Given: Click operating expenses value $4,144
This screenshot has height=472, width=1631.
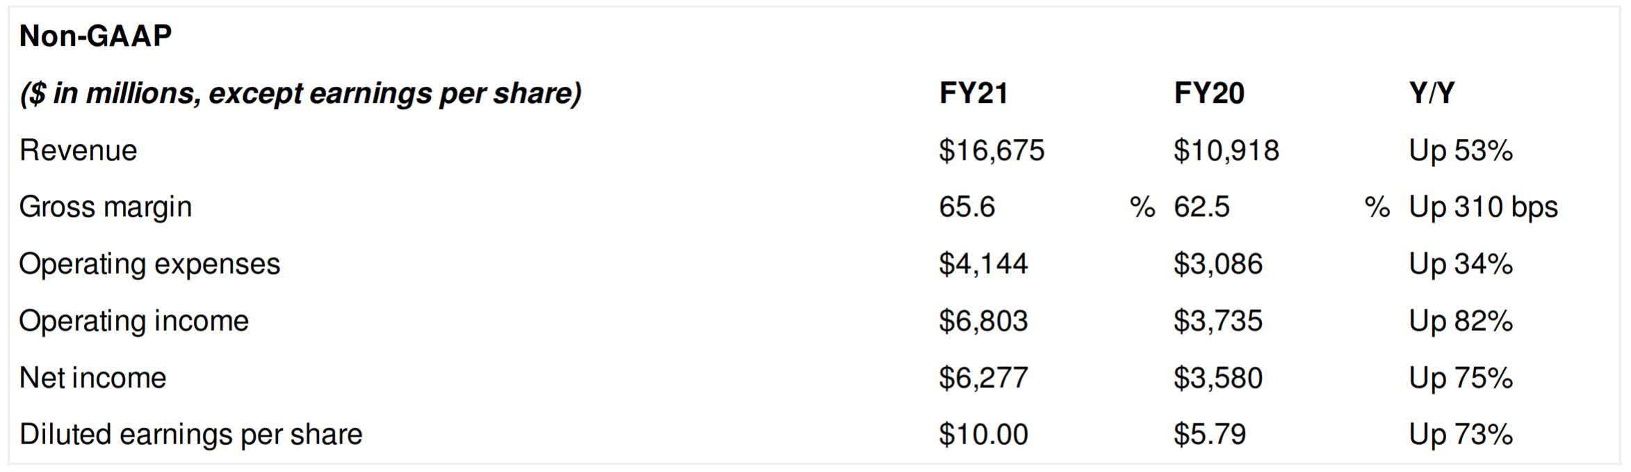Looking at the screenshot, I should (983, 264).
